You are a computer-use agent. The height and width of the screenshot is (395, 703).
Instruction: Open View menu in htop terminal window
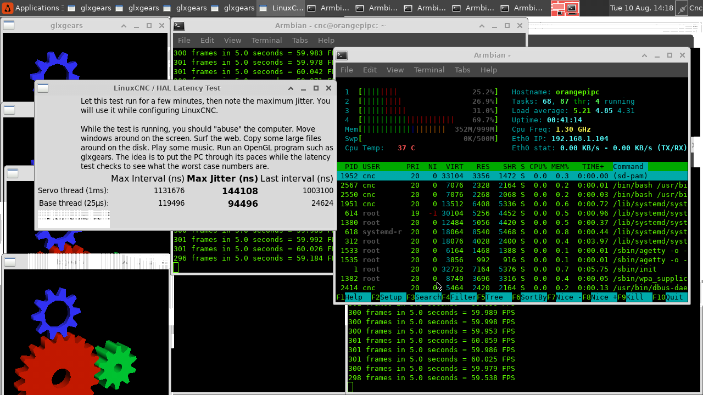[x=395, y=70]
